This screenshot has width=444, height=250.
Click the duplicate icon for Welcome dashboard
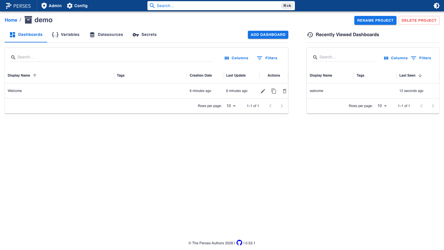click(x=274, y=91)
